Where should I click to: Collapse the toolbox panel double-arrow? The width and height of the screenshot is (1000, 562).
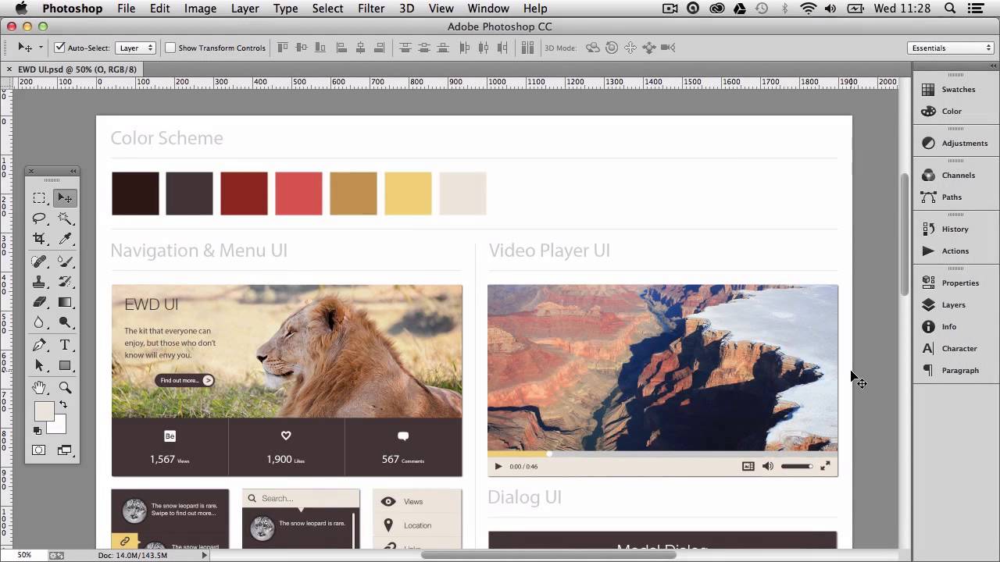[x=73, y=171]
